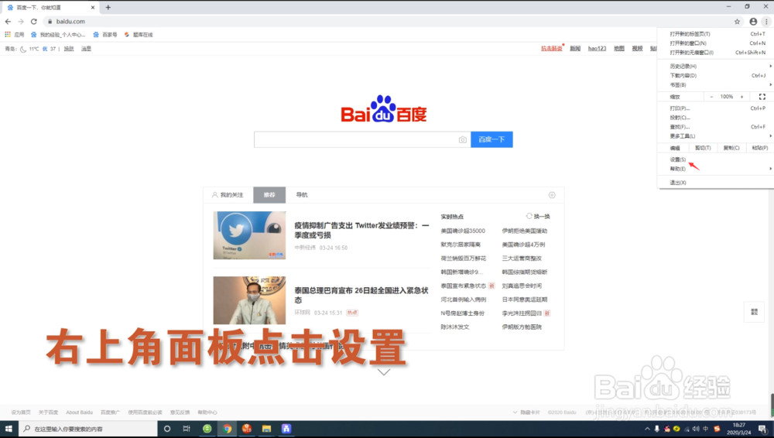Open the Thai prime minister thumbnail image
This screenshot has height=438, width=774.
(249, 300)
